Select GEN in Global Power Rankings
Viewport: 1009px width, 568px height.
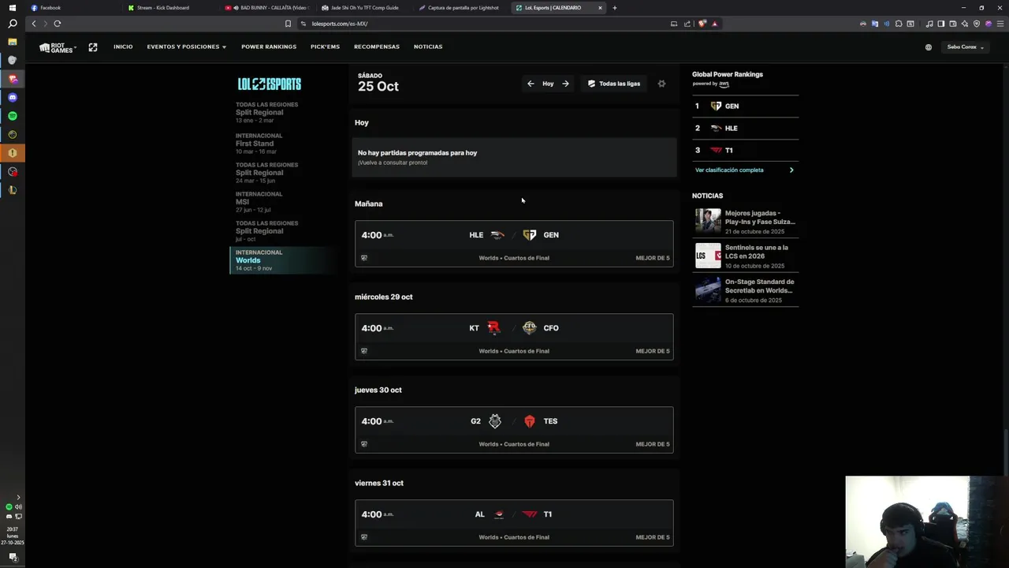[746, 106]
